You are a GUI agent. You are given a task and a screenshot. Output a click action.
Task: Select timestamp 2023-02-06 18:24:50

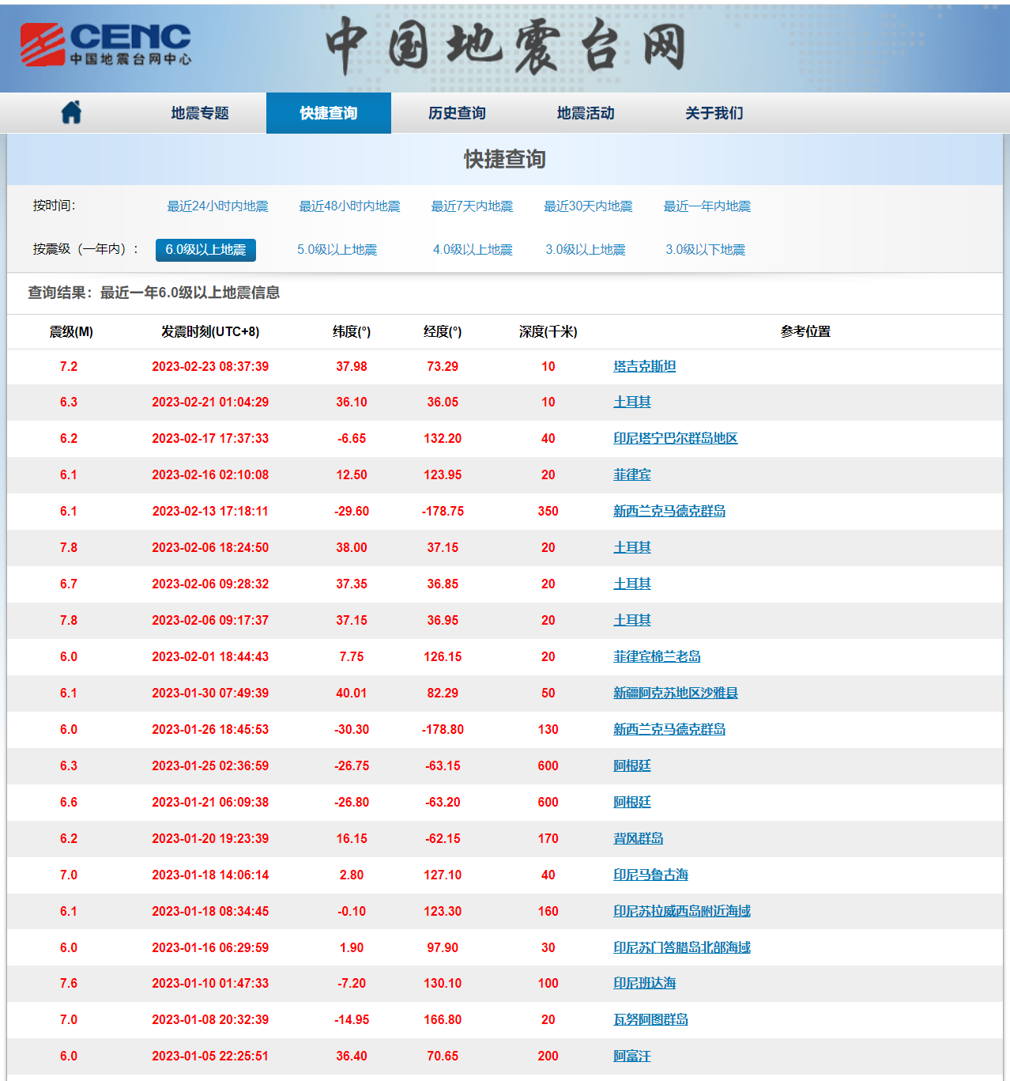pyautogui.click(x=210, y=547)
